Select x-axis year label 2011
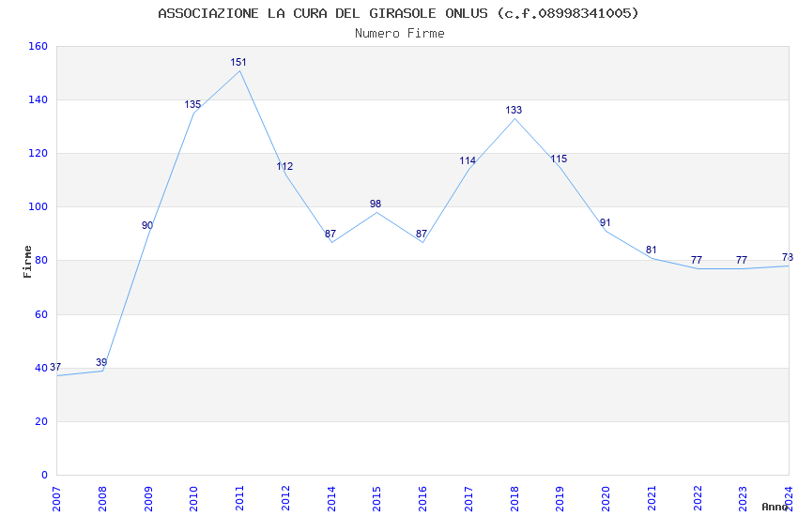The height and width of the screenshot is (516, 798). coord(239,499)
